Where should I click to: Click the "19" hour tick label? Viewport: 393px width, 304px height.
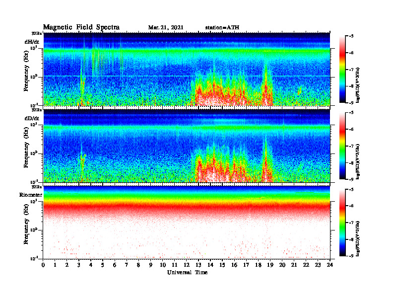click(270, 265)
